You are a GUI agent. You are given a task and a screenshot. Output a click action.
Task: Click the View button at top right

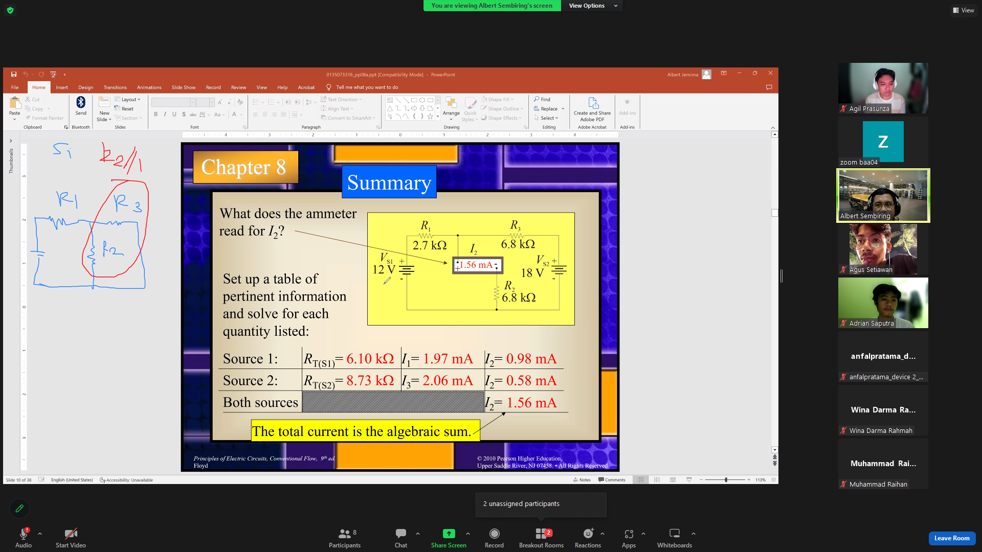[x=964, y=10]
